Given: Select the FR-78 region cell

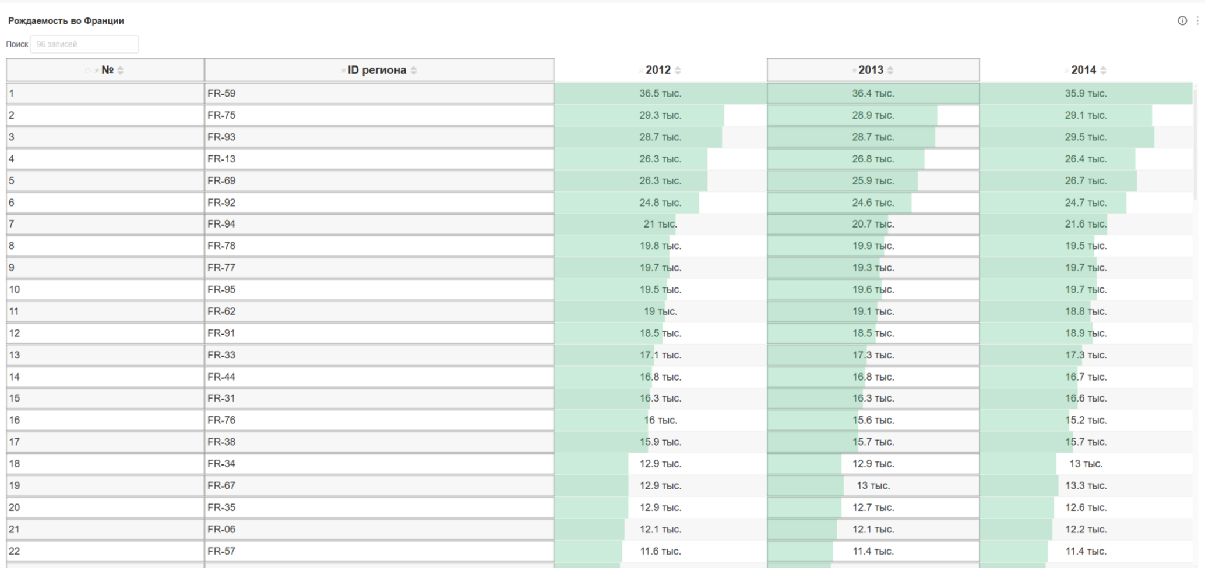Looking at the screenshot, I should pyautogui.click(x=379, y=246).
